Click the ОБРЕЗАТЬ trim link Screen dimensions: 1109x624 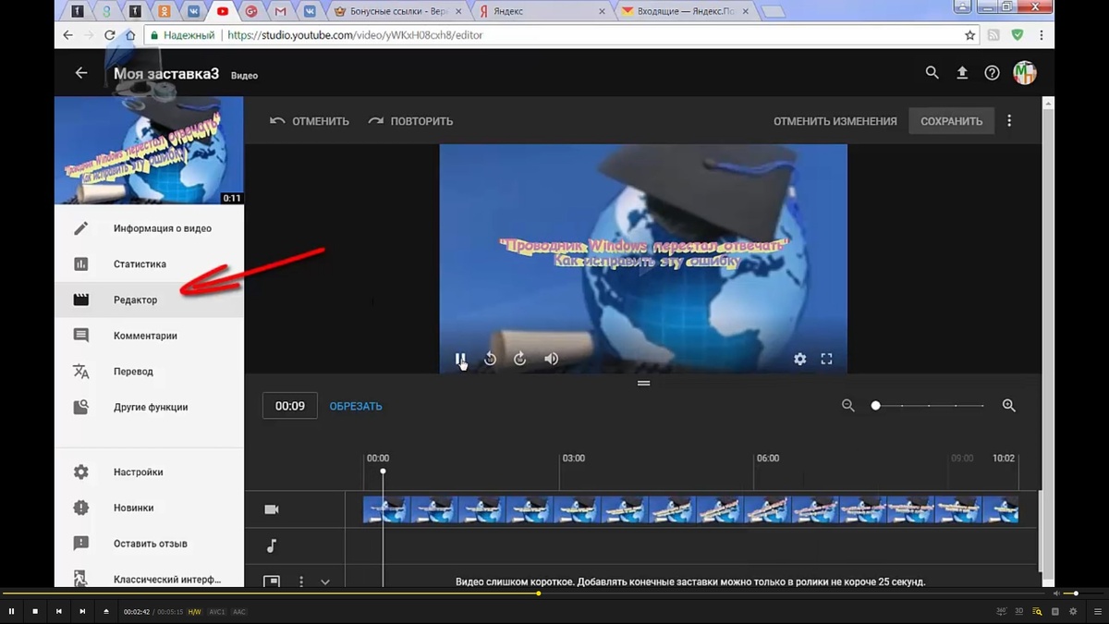click(356, 406)
